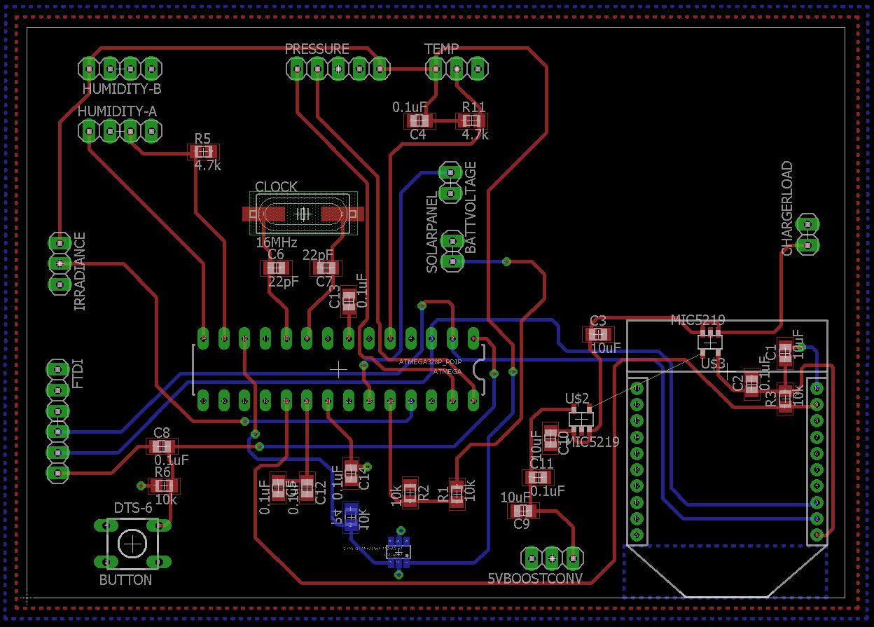
Task: Click the CLOCK 16MHz crystal footprint
Action: [x=303, y=214]
